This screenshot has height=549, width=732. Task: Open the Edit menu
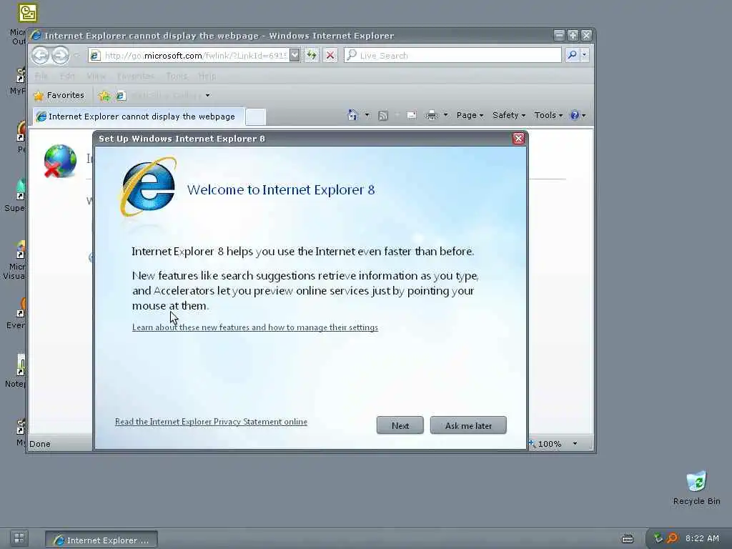coord(67,76)
